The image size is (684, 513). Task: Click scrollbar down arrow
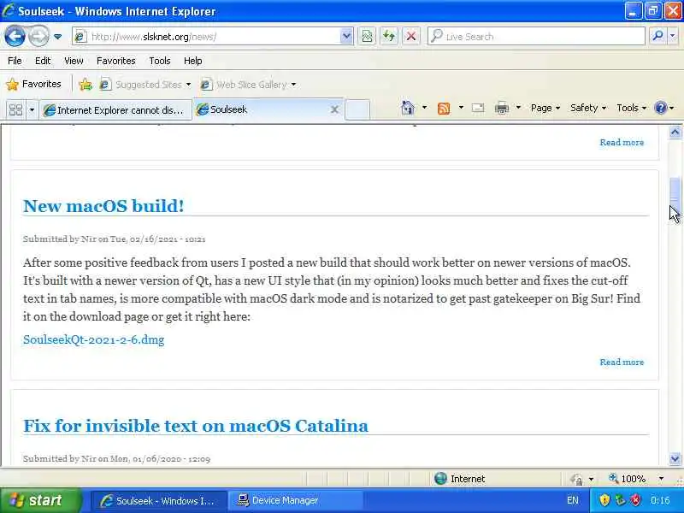[x=675, y=458]
